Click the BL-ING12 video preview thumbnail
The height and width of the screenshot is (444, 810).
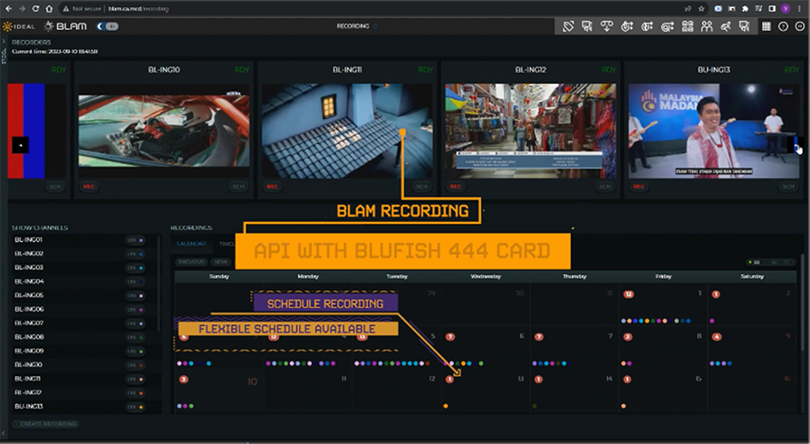(x=529, y=130)
